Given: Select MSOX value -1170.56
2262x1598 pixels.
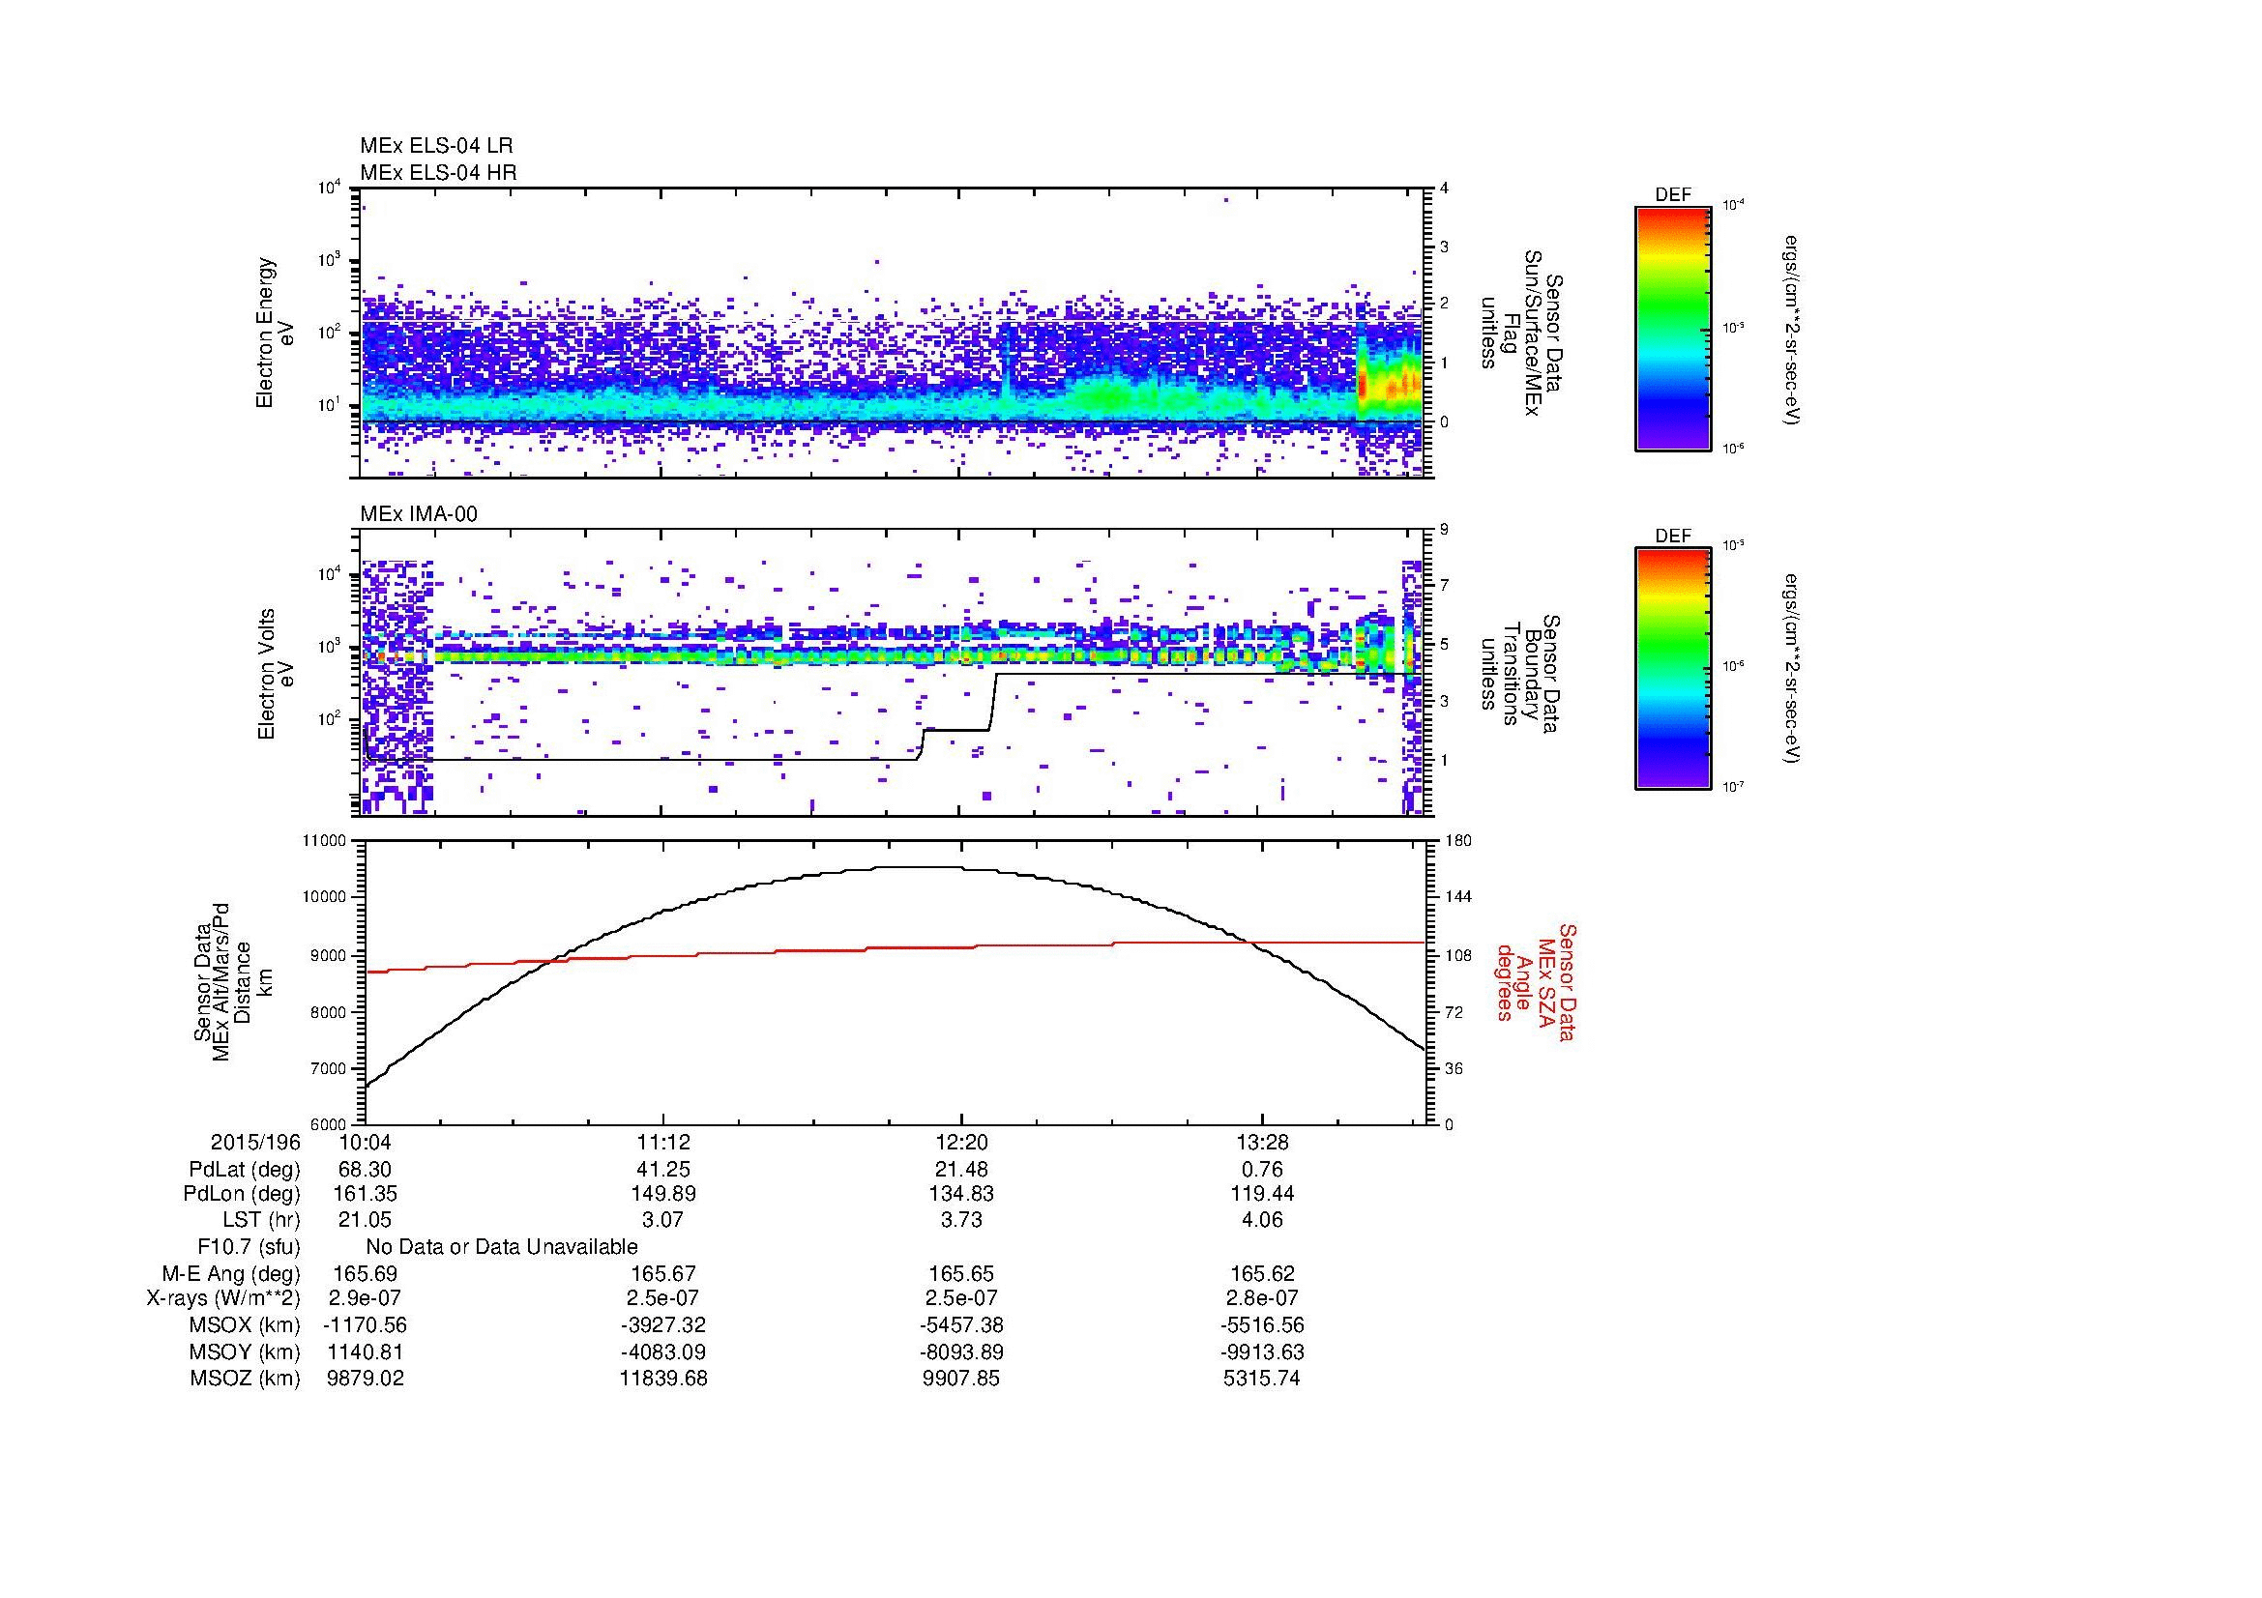Looking at the screenshot, I should (366, 1325).
